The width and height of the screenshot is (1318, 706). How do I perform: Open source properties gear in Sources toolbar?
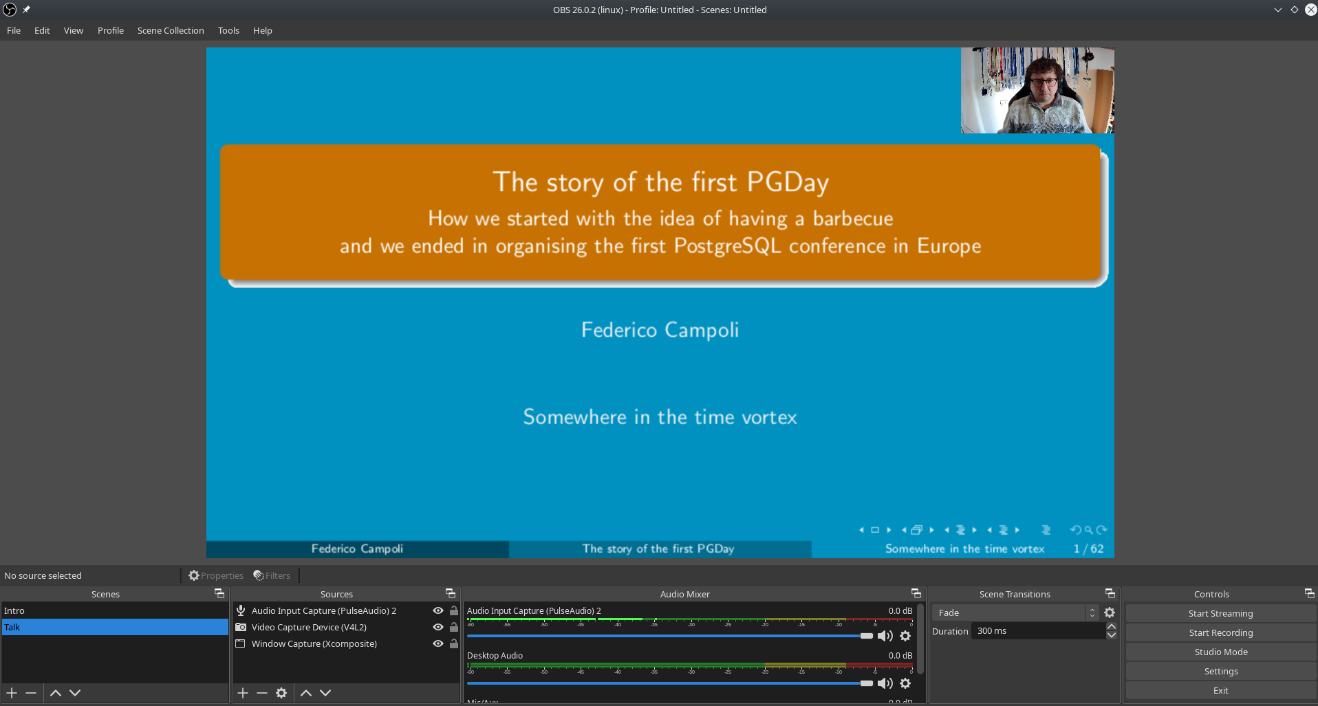[x=281, y=693]
